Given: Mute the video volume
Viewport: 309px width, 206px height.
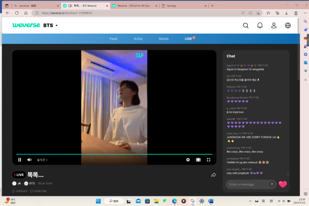Looking at the screenshot, I should [x=30, y=159].
